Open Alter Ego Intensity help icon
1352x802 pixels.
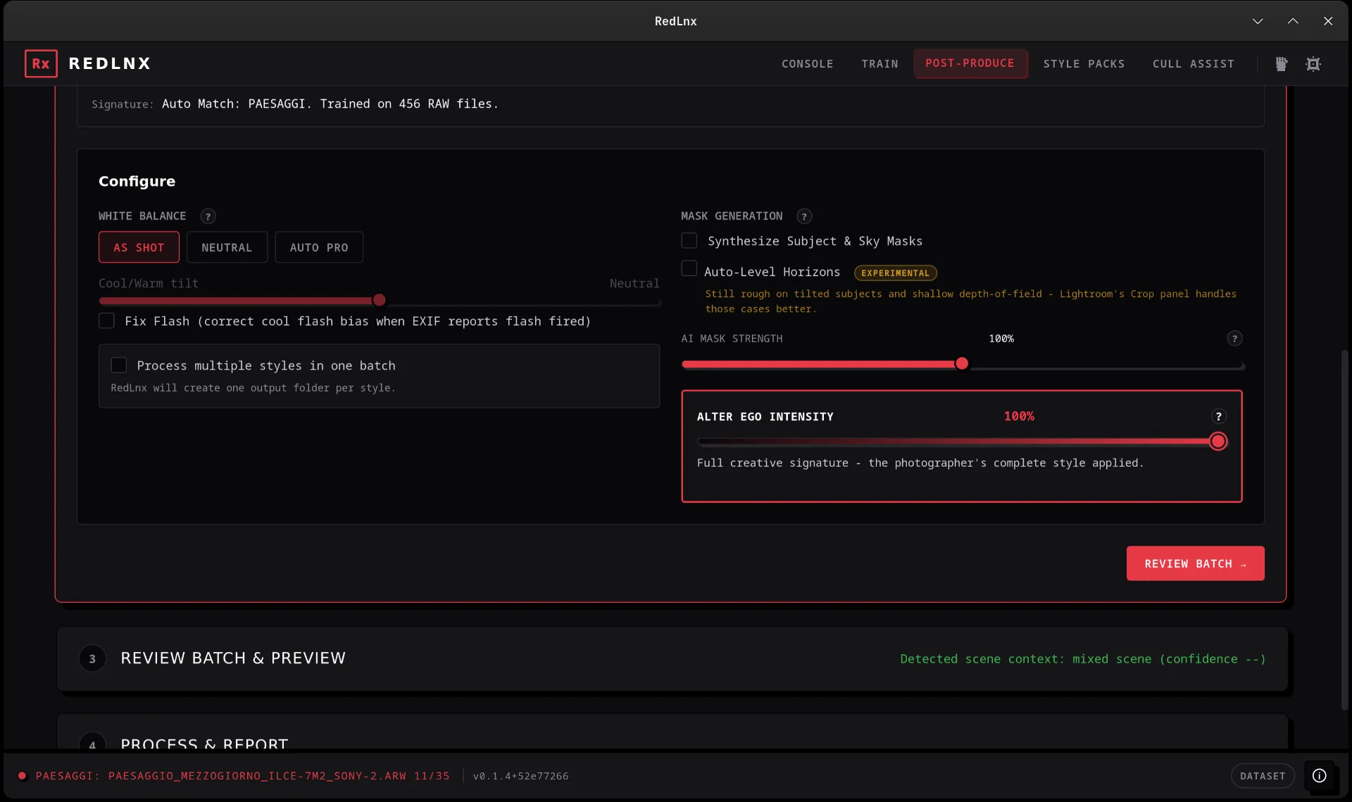click(1219, 417)
